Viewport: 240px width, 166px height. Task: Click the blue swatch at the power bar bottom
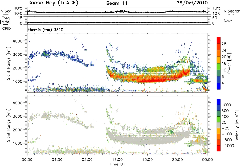[x=219, y=86]
